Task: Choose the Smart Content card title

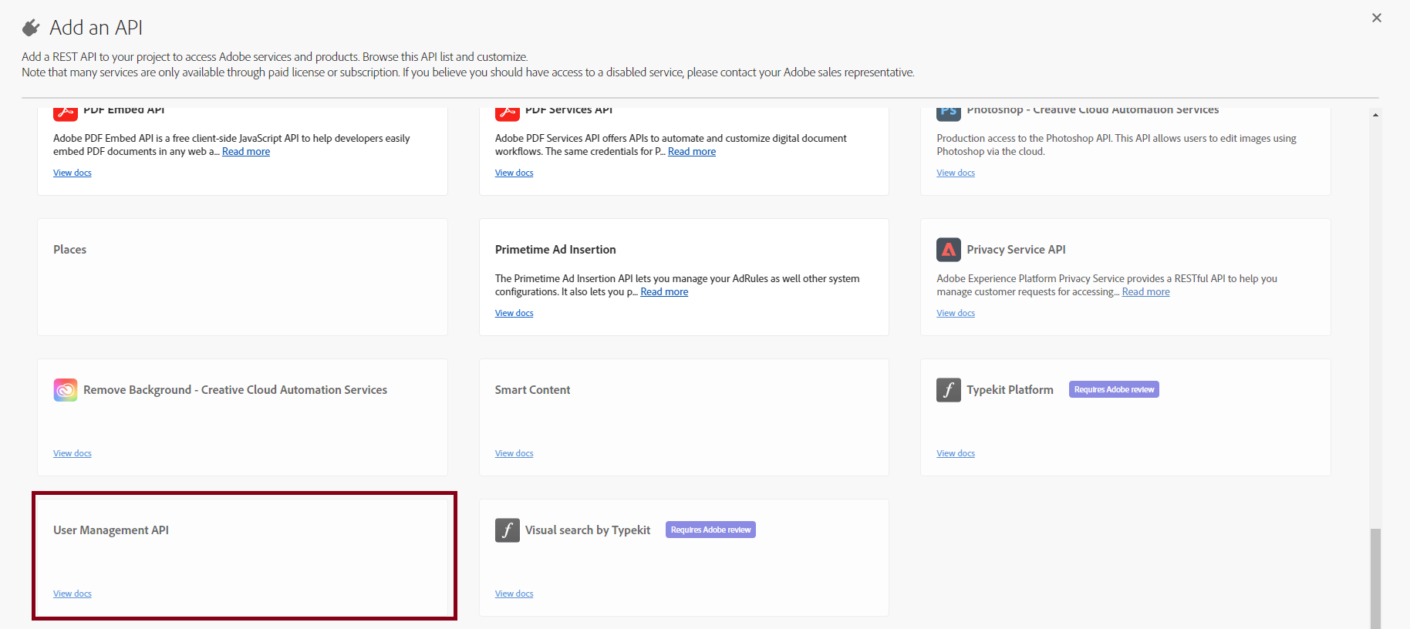Action: point(532,390)
